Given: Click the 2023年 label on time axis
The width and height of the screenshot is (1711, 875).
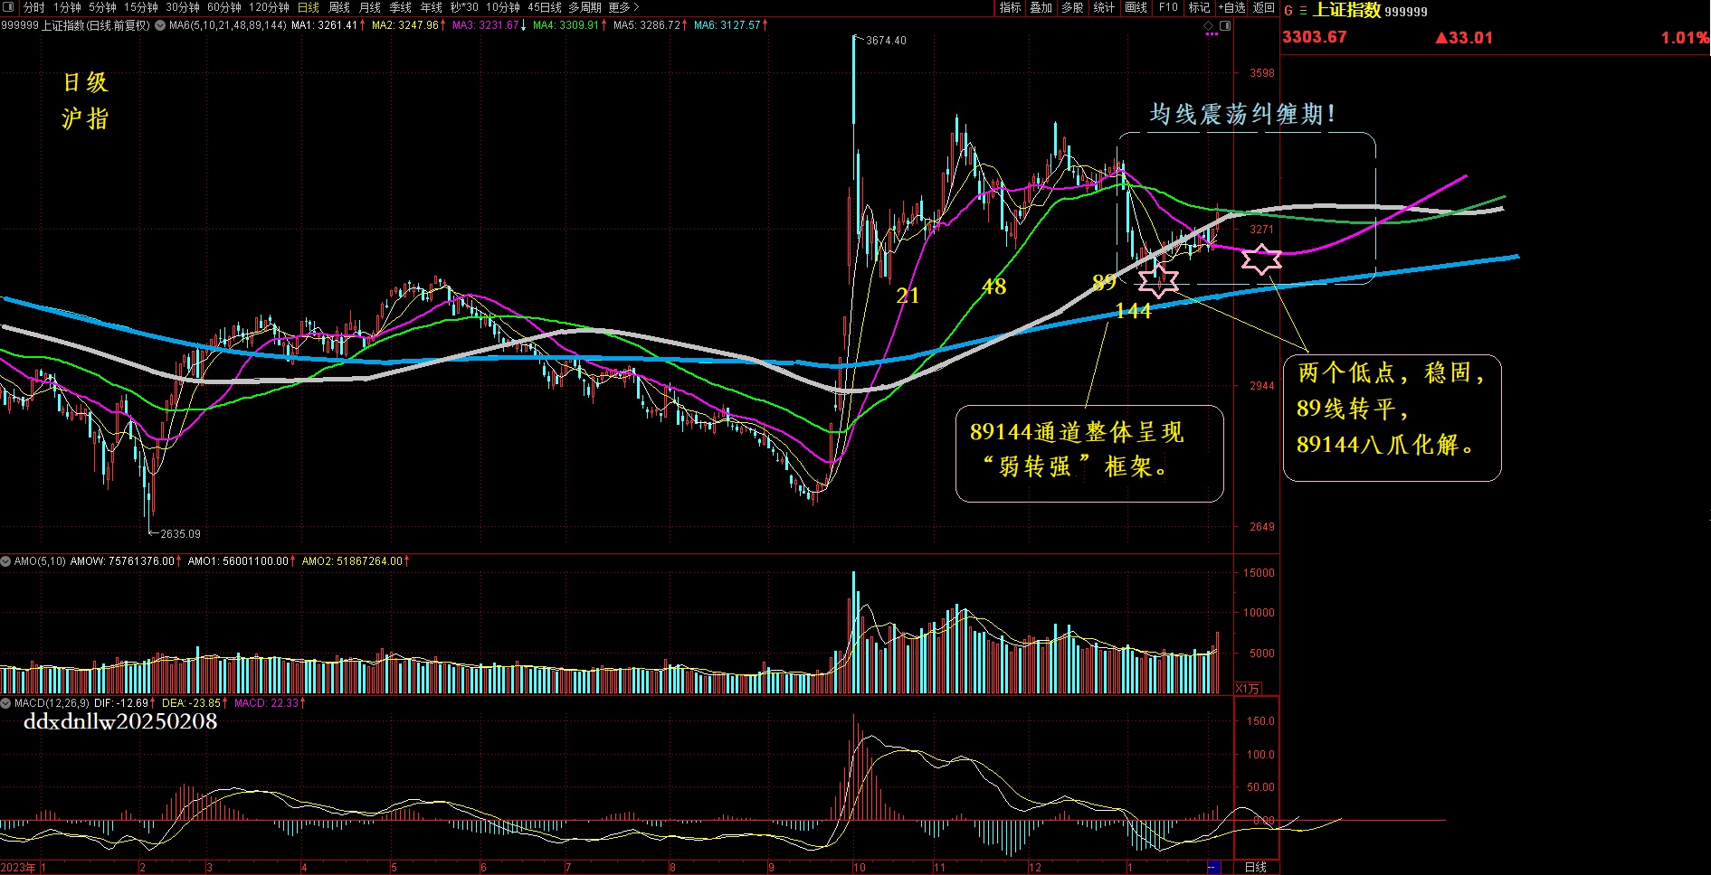Looking at the screenshot, I should [18, 868].
